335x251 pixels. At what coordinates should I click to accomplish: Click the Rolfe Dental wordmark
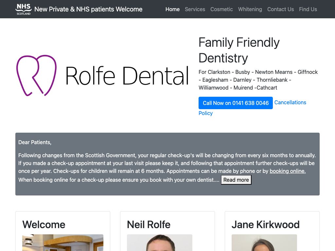coord(127,75)
